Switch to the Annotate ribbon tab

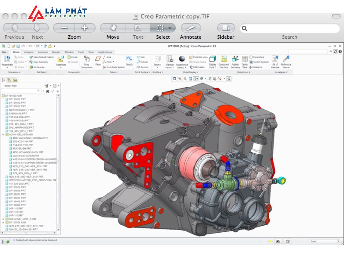43,52
